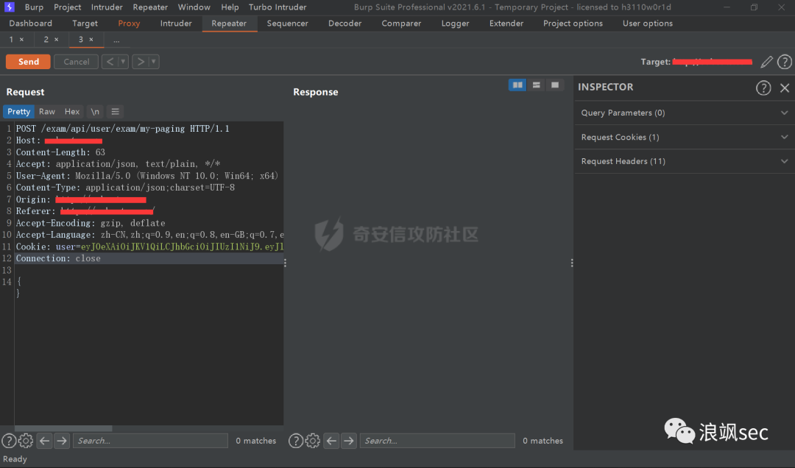Close Repeater tab 1
The height and width of the screenshot is (468, 795).
21,40
